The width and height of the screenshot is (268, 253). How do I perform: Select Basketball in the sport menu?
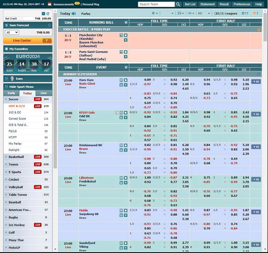[x=16, y=157]
